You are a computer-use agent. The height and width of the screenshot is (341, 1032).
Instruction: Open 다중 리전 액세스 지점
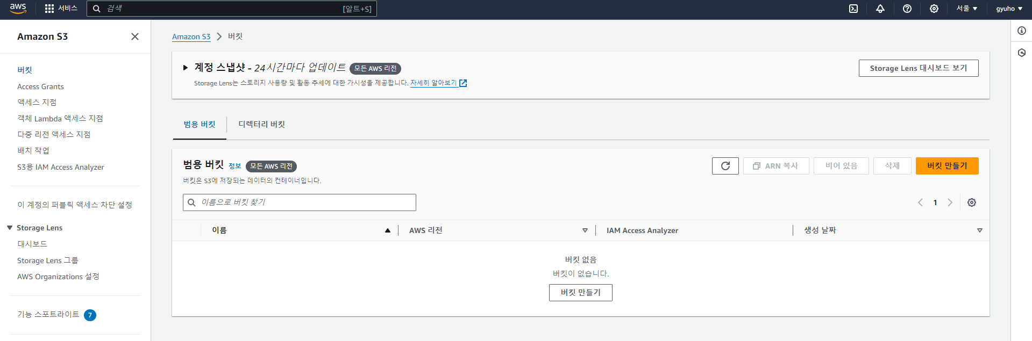[x=54, y=135]
